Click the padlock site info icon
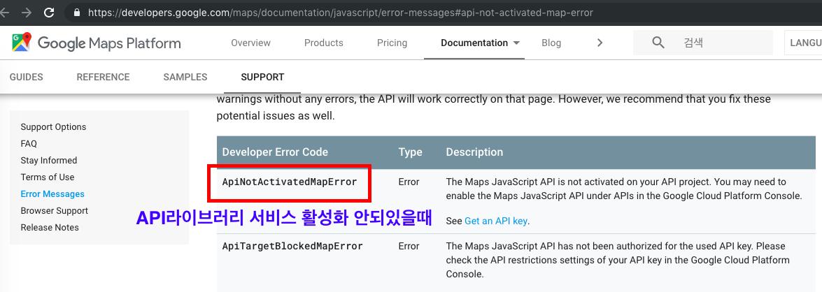The image size is (822, 292). coord(78,12)
